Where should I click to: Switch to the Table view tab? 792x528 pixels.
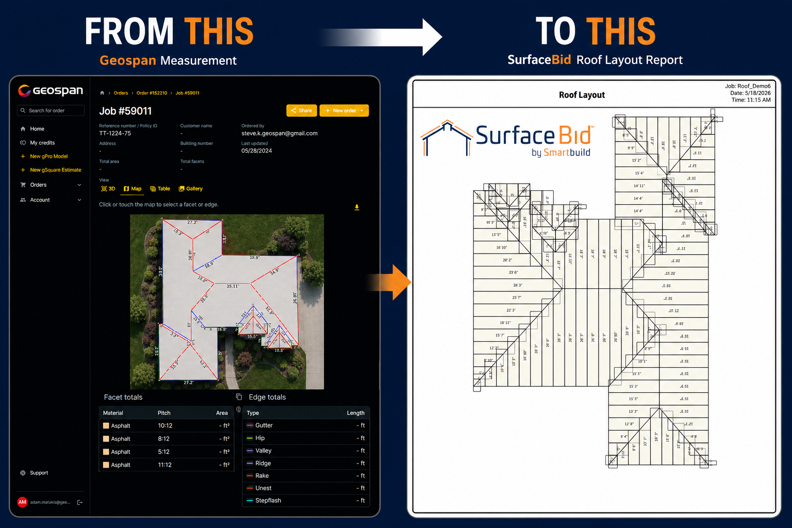coord(160,189)
